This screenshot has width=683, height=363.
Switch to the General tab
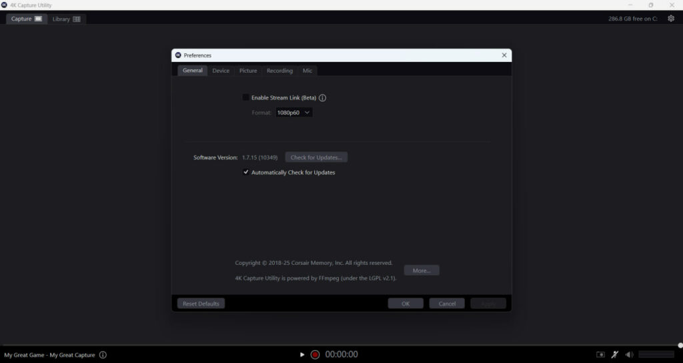click(x=193, y=70)
